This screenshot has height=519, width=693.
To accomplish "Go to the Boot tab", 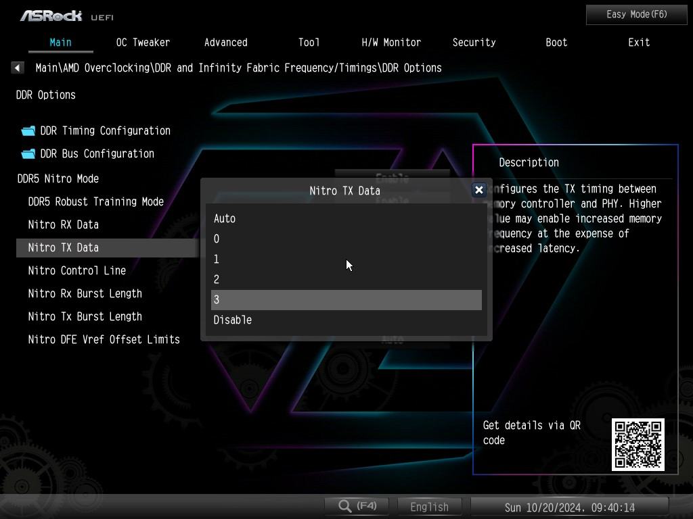I will tap(556, 43).
